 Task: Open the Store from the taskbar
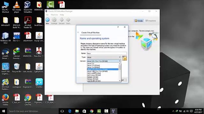84,111
